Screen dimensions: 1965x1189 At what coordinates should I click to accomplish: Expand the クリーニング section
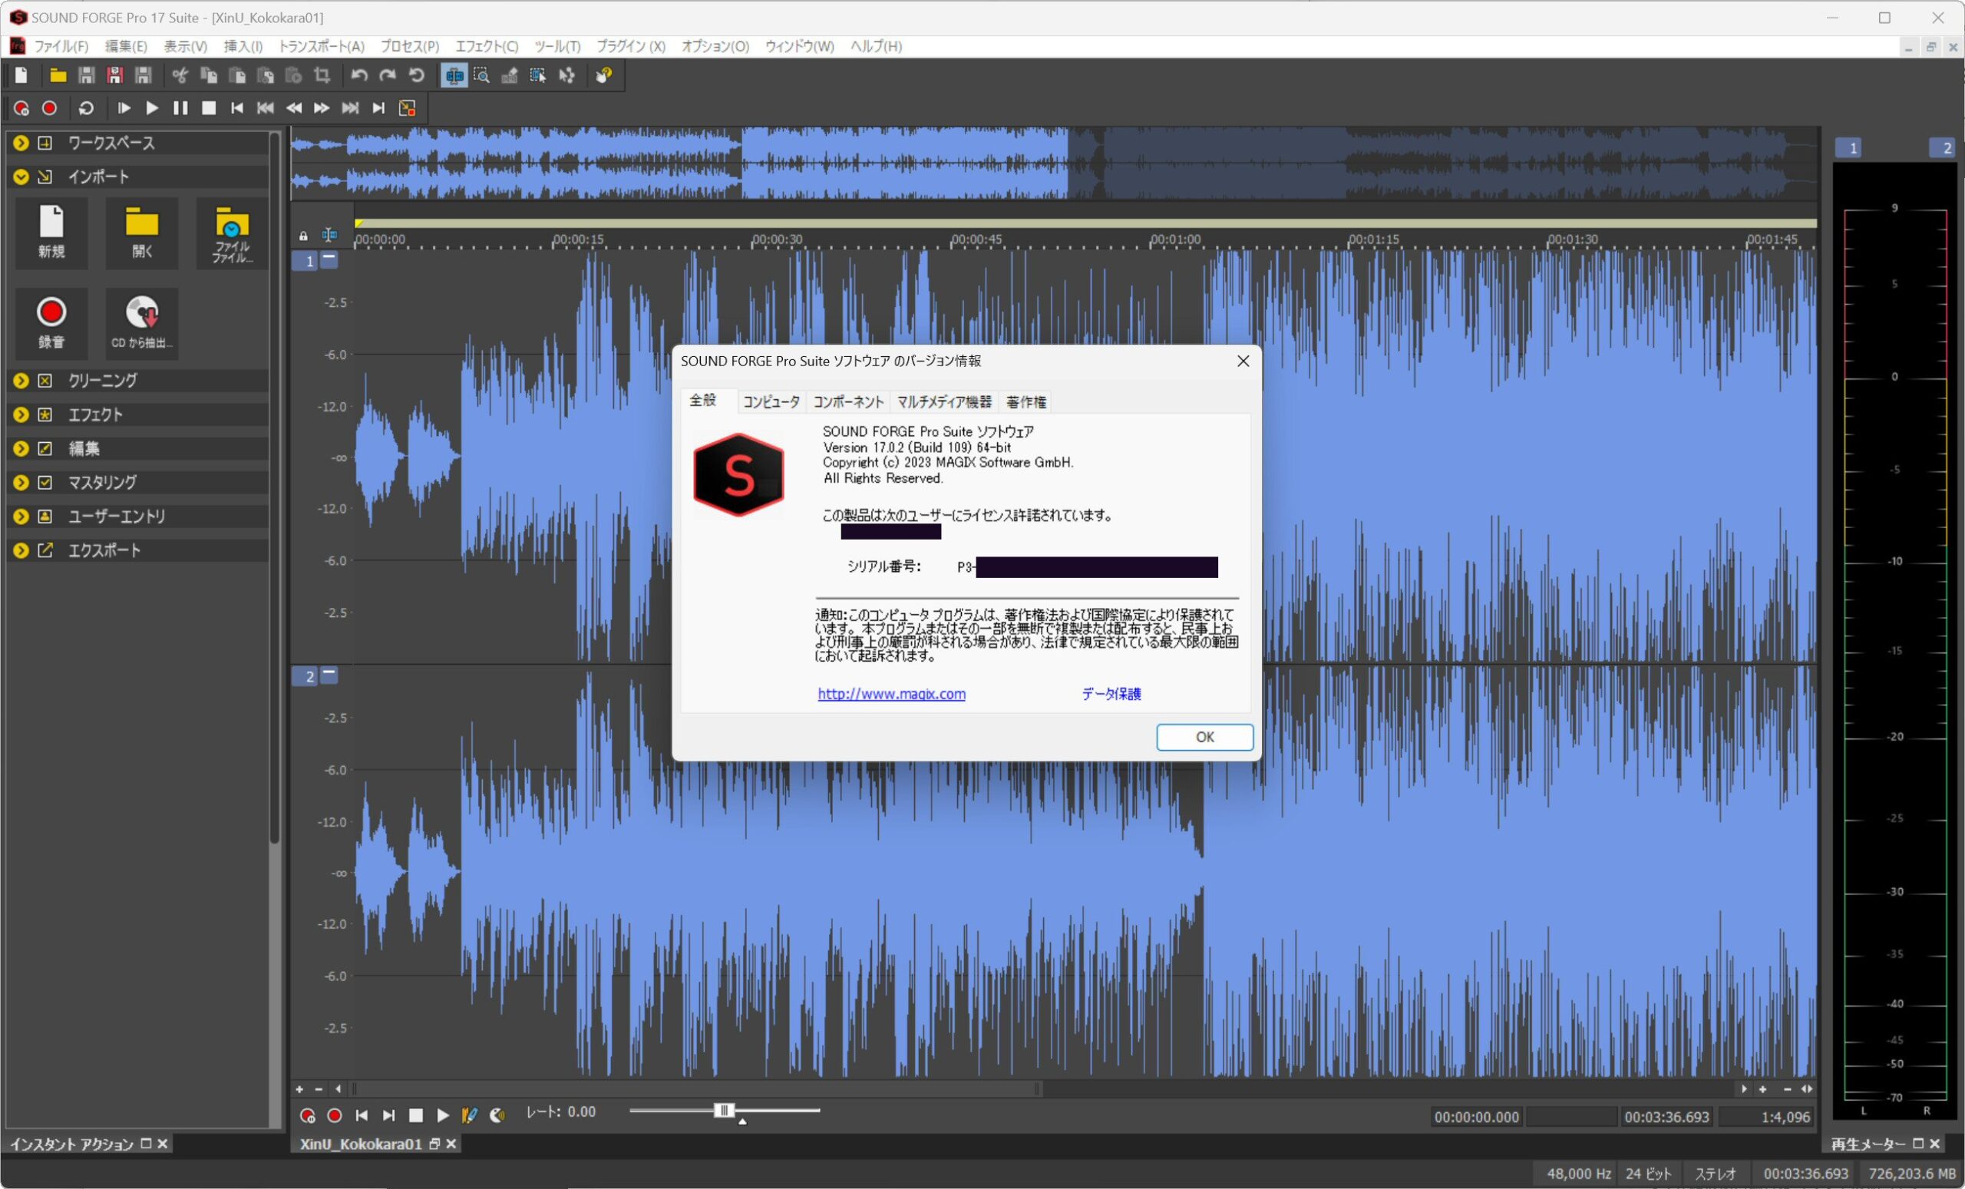pyautogui.click(x=21, y=381)
